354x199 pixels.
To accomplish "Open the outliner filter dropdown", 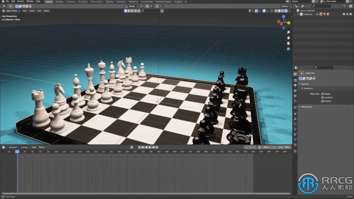I will (346, 6).
